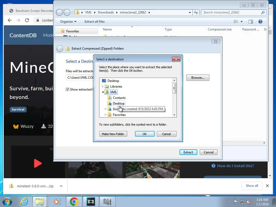Click ContentDB logo link
This screenshot has height=207, width=276.
click(23, 35)
